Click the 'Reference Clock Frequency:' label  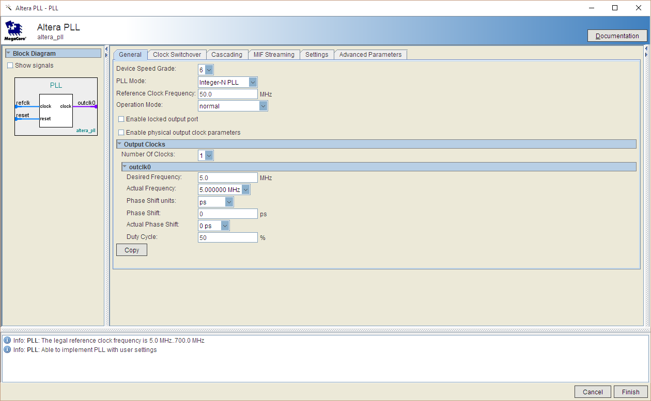[x=156, y=93]
